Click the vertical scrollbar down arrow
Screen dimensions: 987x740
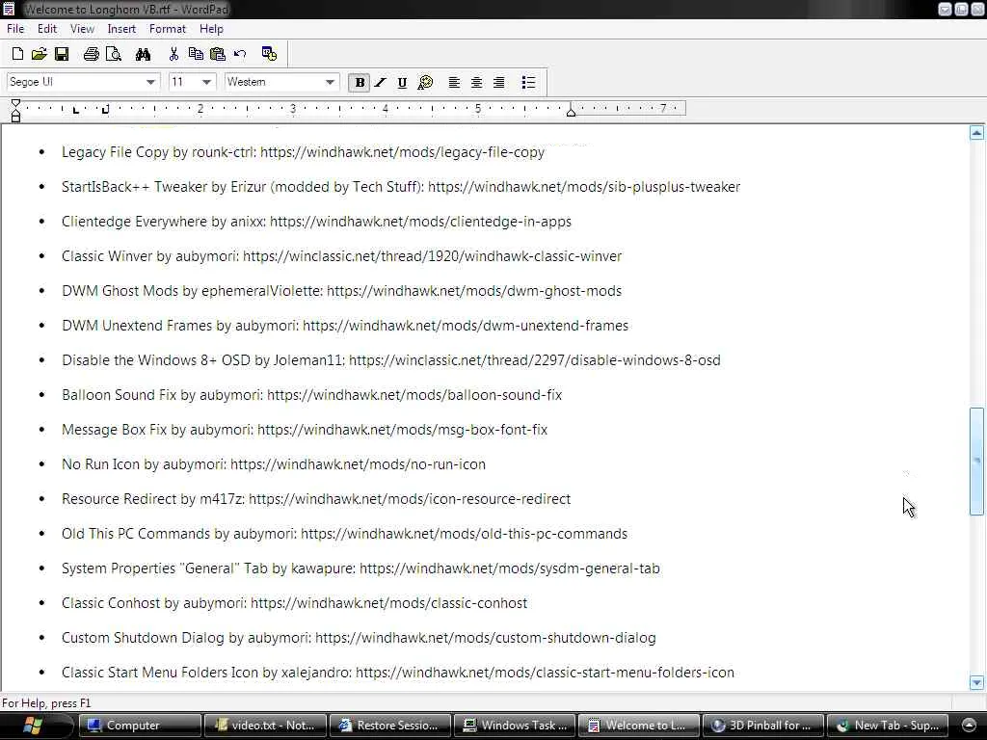pos(976,683)
